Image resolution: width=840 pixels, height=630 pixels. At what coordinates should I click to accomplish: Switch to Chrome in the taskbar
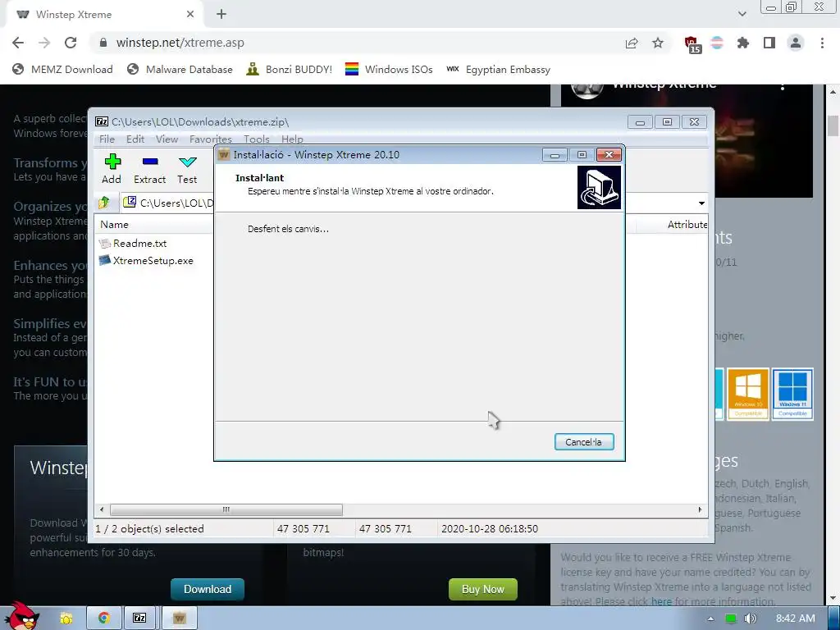point(104,619)
